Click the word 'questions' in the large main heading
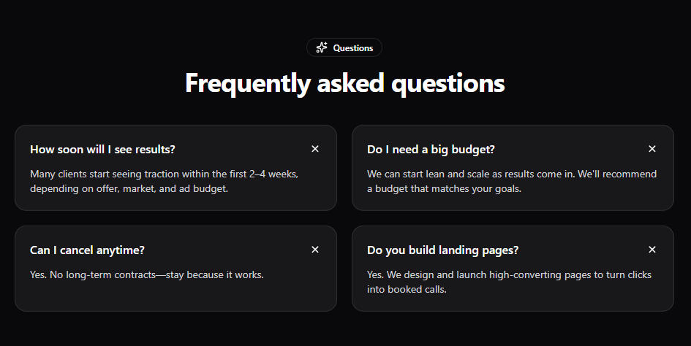 tap(448, 83)
